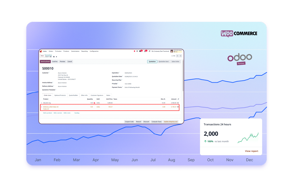
Task: Click the Expiration date field
Action: click(x=128, y=73)
